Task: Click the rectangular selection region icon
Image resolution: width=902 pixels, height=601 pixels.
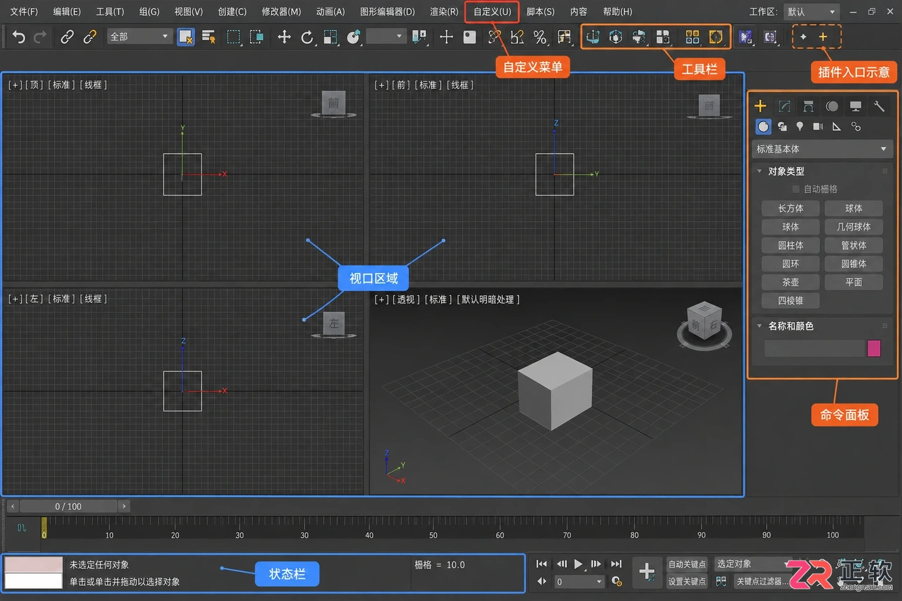Action: (x=233, y=37)
